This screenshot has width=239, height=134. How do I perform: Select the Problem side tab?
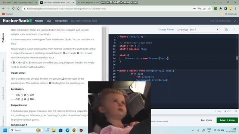click(x=3, y=38)
